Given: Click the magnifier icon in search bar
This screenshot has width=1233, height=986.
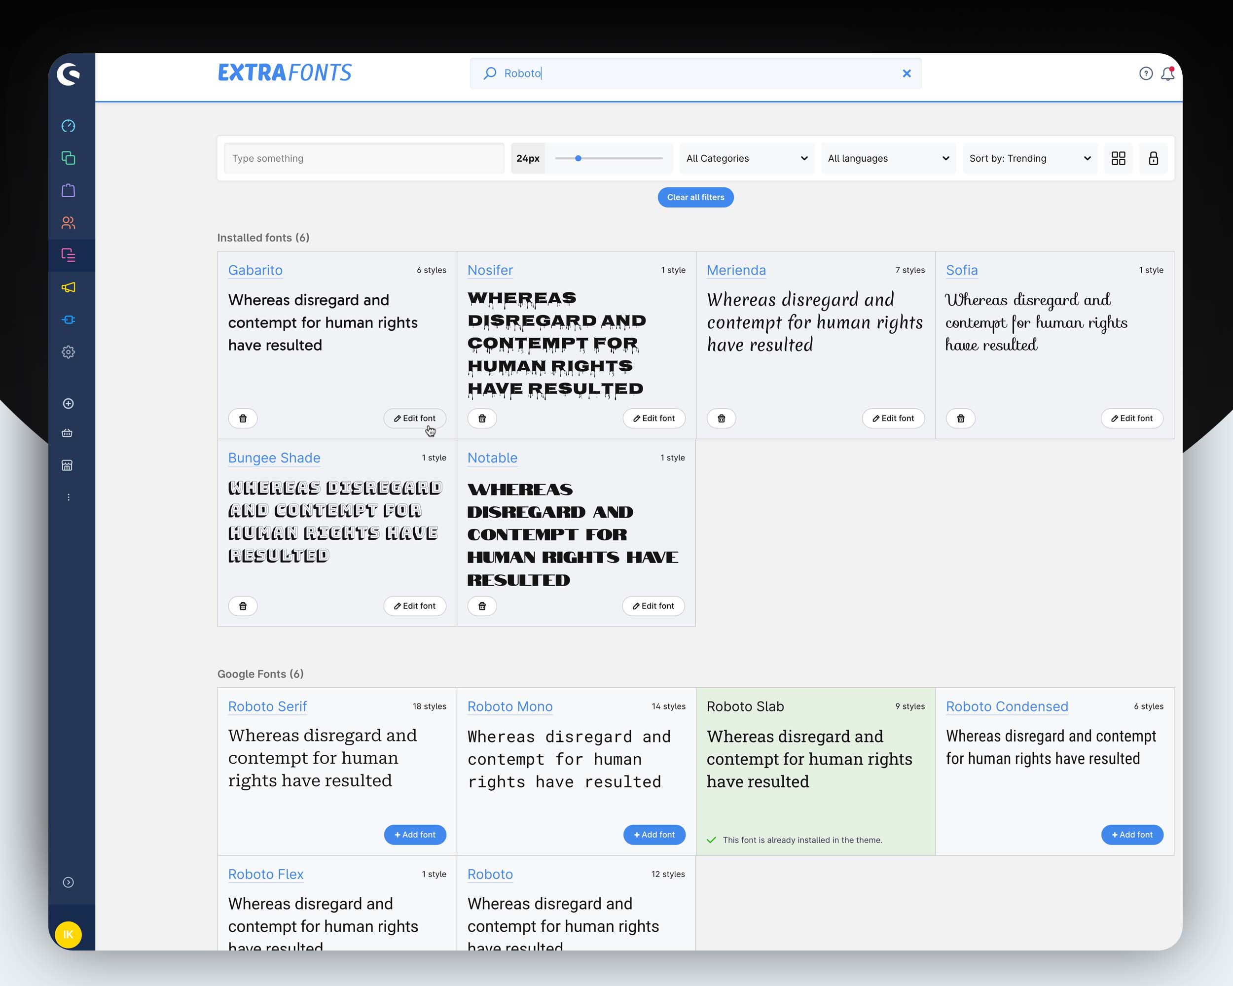Looking at the screenshot, I should (x=490, y=73).
